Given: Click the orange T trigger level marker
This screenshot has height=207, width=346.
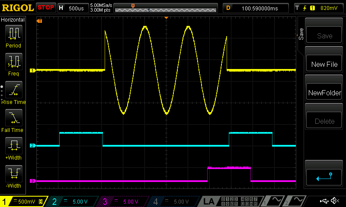Looking at the screenshot, I should pyautogui.click(x=39, y=21).
